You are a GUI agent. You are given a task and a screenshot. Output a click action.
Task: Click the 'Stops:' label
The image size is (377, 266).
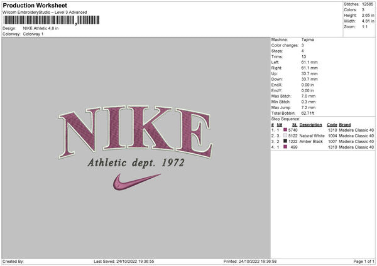pyautogui.click(x=277, y=51)
